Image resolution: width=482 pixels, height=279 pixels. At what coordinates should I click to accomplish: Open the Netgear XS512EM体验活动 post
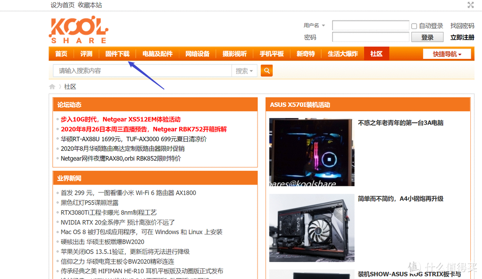[120, 119]
